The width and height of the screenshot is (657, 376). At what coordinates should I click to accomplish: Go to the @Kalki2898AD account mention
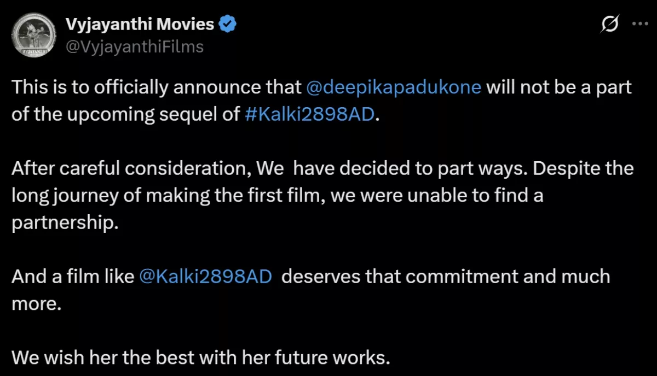point(206,277)
